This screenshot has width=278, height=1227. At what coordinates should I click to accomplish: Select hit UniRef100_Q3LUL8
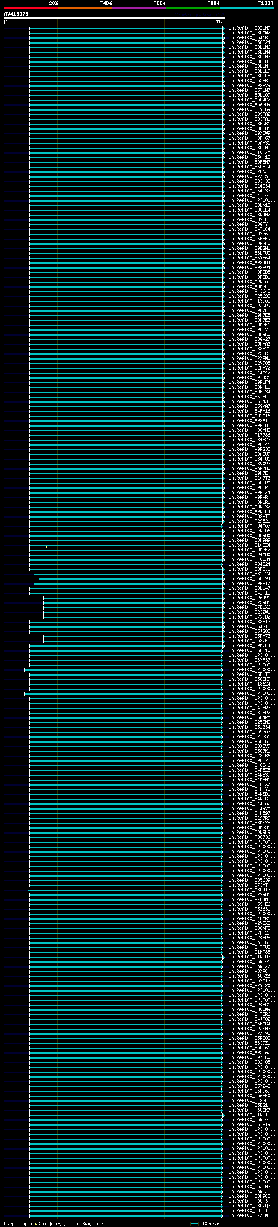click(x=249, y=76)
